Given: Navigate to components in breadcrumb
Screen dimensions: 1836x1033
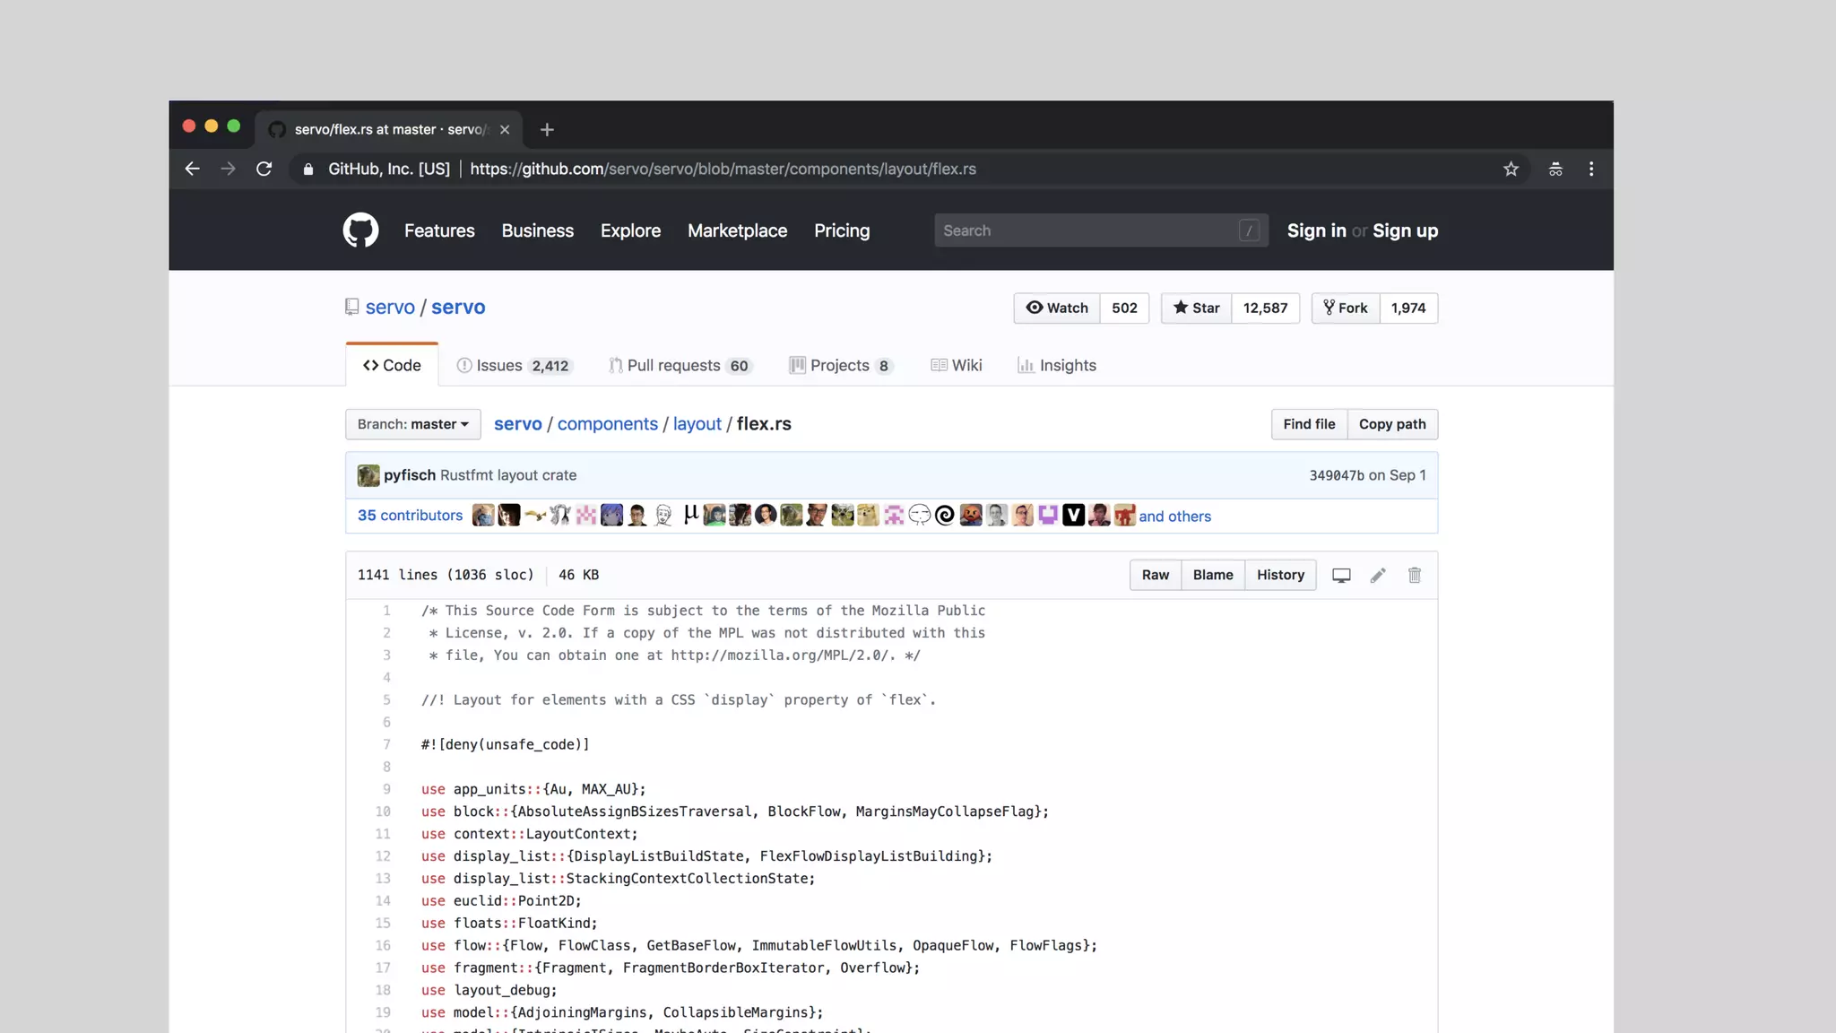Looking at the screenshot, I should click(608, 424).
